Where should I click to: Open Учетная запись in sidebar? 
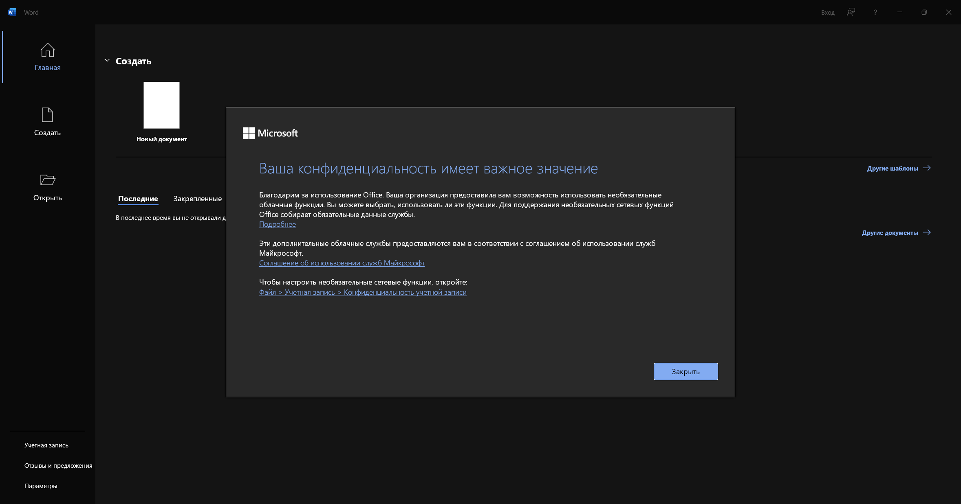click(x=46, y=445)
